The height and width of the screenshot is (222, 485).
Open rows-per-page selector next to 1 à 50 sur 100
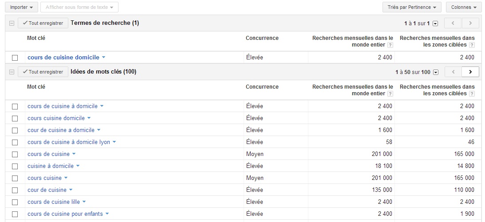click(x=435, y=72)
